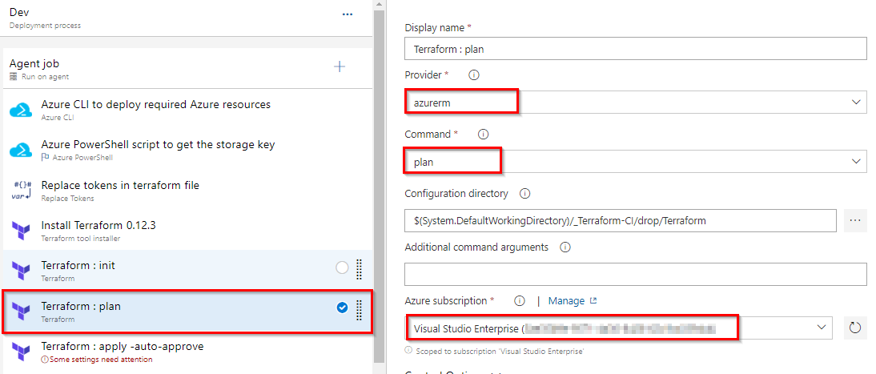Show Configuration directory info tooltip

click(x=524, y=194)
